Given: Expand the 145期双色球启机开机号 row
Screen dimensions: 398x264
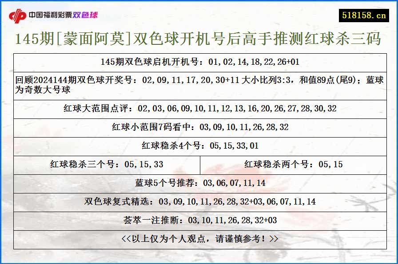Looking at the screenshot, I should click(x=199, y=62).
